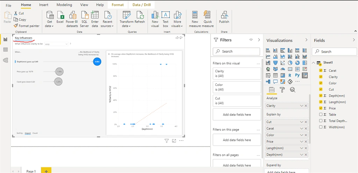The width and height of the screenshot is (358, 173).
Task: Click the New measure button
Action: 195,19
